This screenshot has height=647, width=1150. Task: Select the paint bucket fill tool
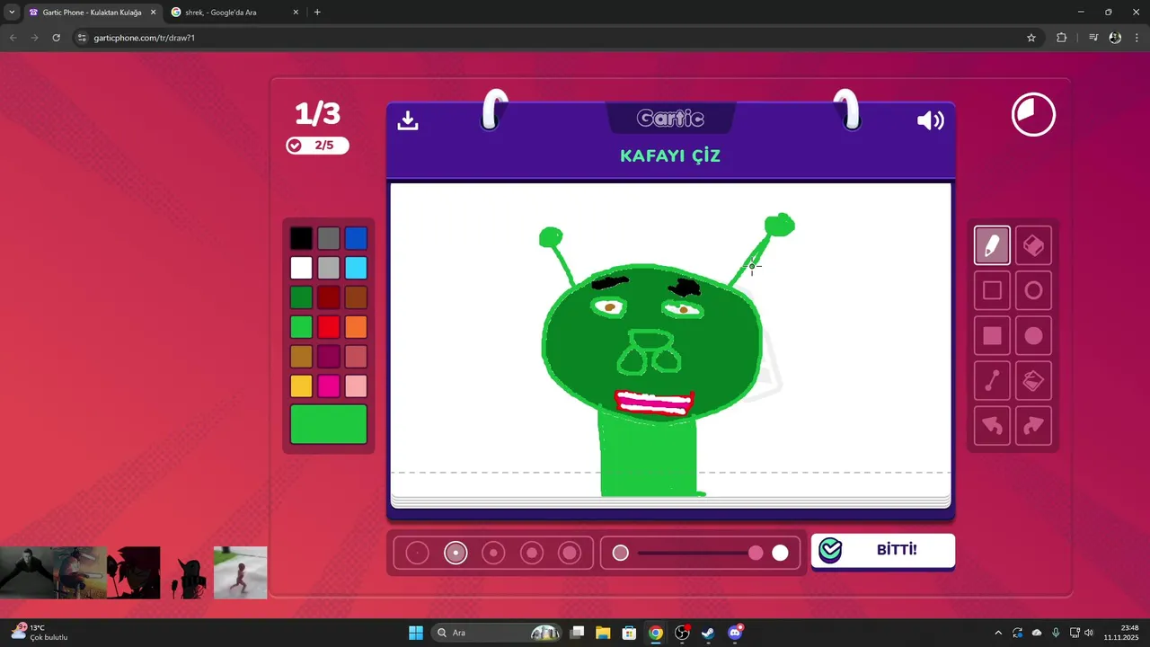point(1033,381)
